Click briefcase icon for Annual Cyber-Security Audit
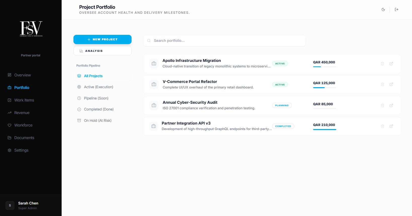 [x=154, y=105]
